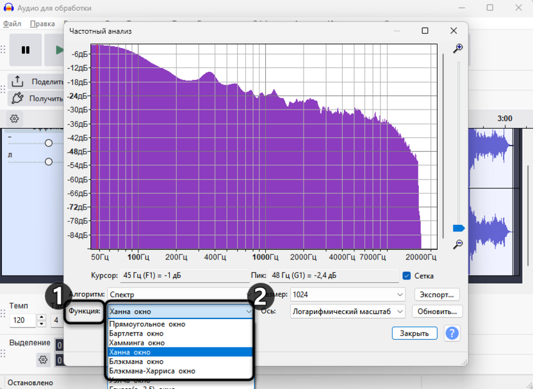Click the Выделение toolbar gear icon
This screenshot has width=533, height=389.
tap(43, 360)
